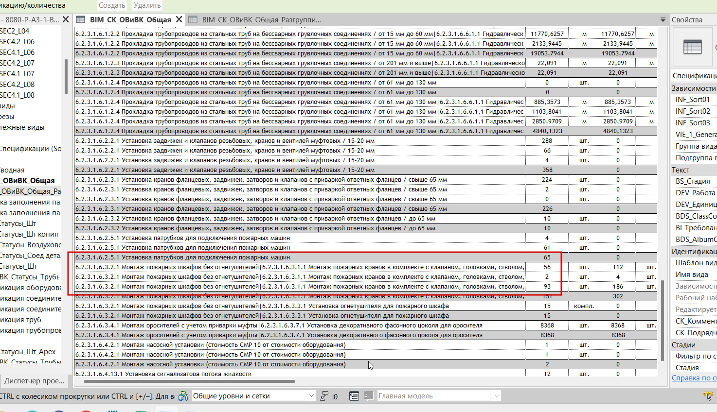Image resolution: width=717 pixels, height=412 pixels.
Task: Click the quantity cell 288
Action: click(547, 140)
